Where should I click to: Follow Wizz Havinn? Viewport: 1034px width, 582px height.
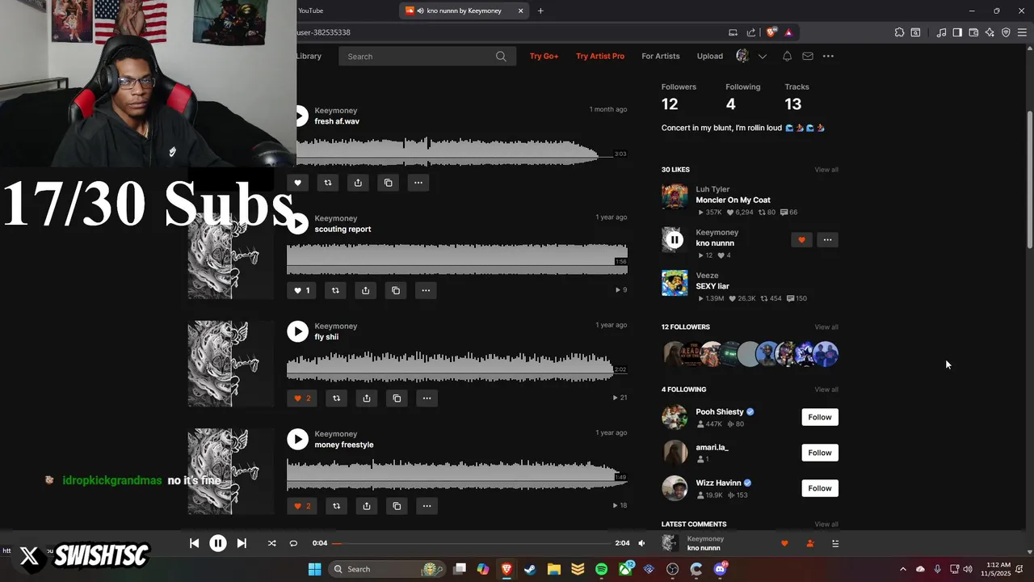pyautogui.click(x=820, y=488)
